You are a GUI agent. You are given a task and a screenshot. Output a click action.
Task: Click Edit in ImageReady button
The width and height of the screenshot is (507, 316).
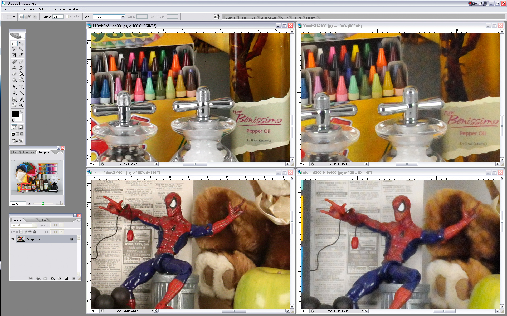tap(18, 141)
